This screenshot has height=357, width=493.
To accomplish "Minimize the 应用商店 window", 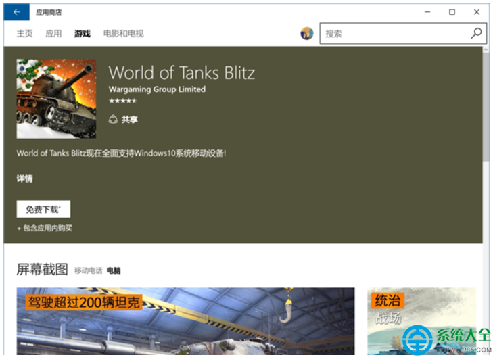I will pyautogui.click(x=427, y=12).
